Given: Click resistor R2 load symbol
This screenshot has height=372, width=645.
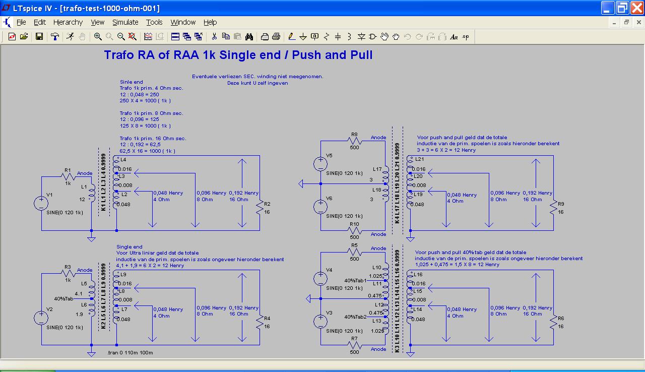Looking at the screenshot, I should (x=260, y=208).
